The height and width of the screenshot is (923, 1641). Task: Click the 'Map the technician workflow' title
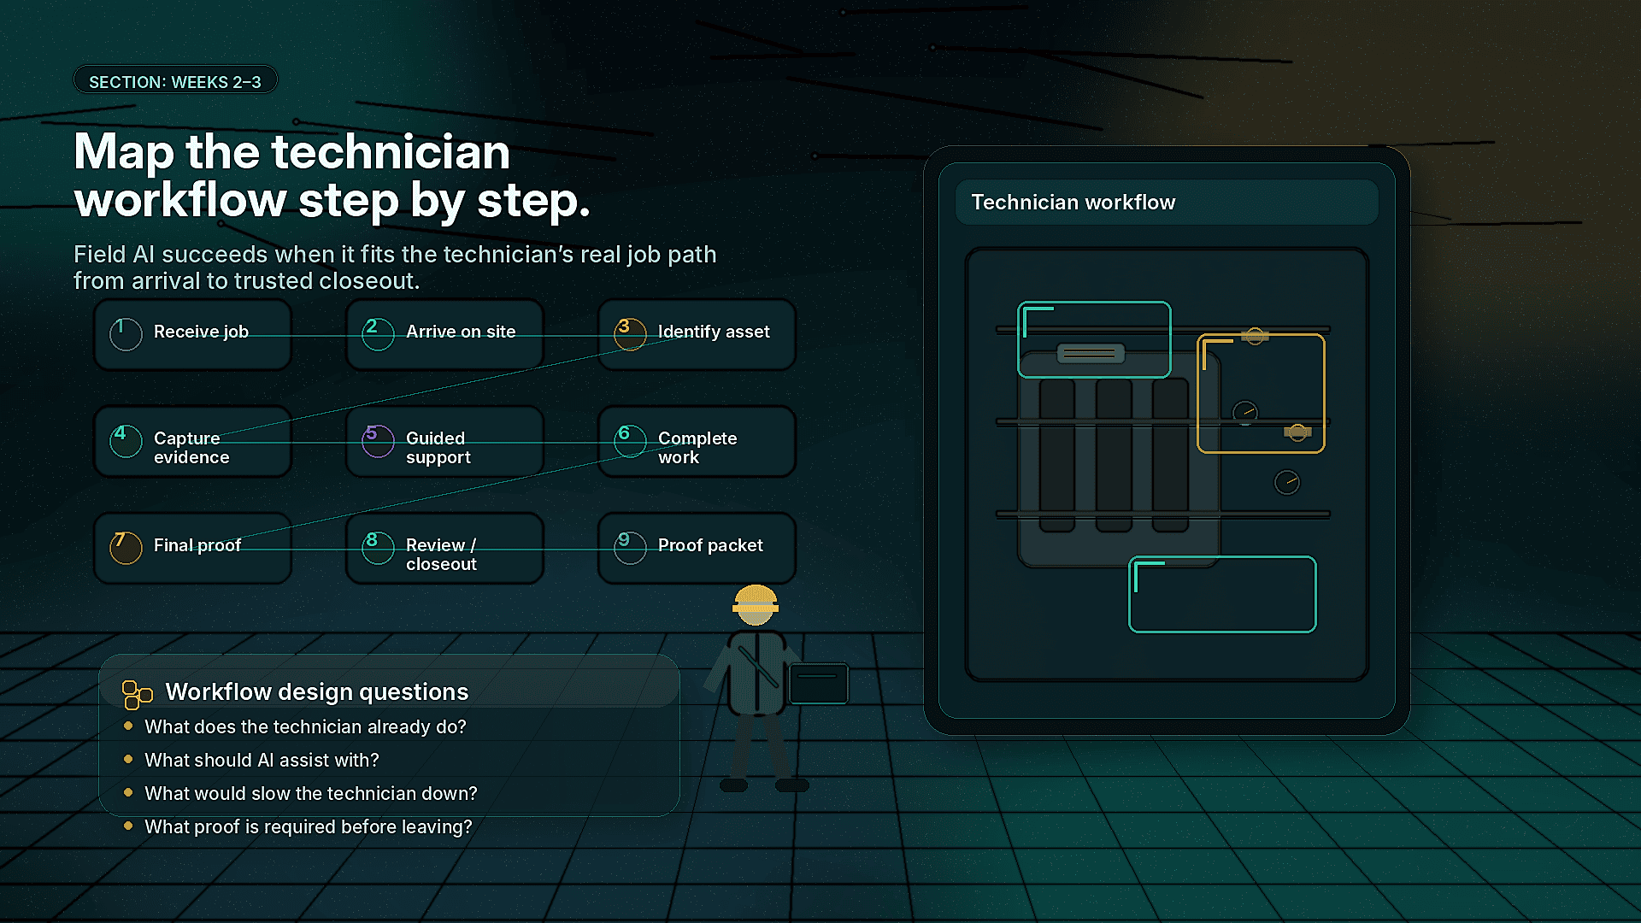(x=332, y=175)
